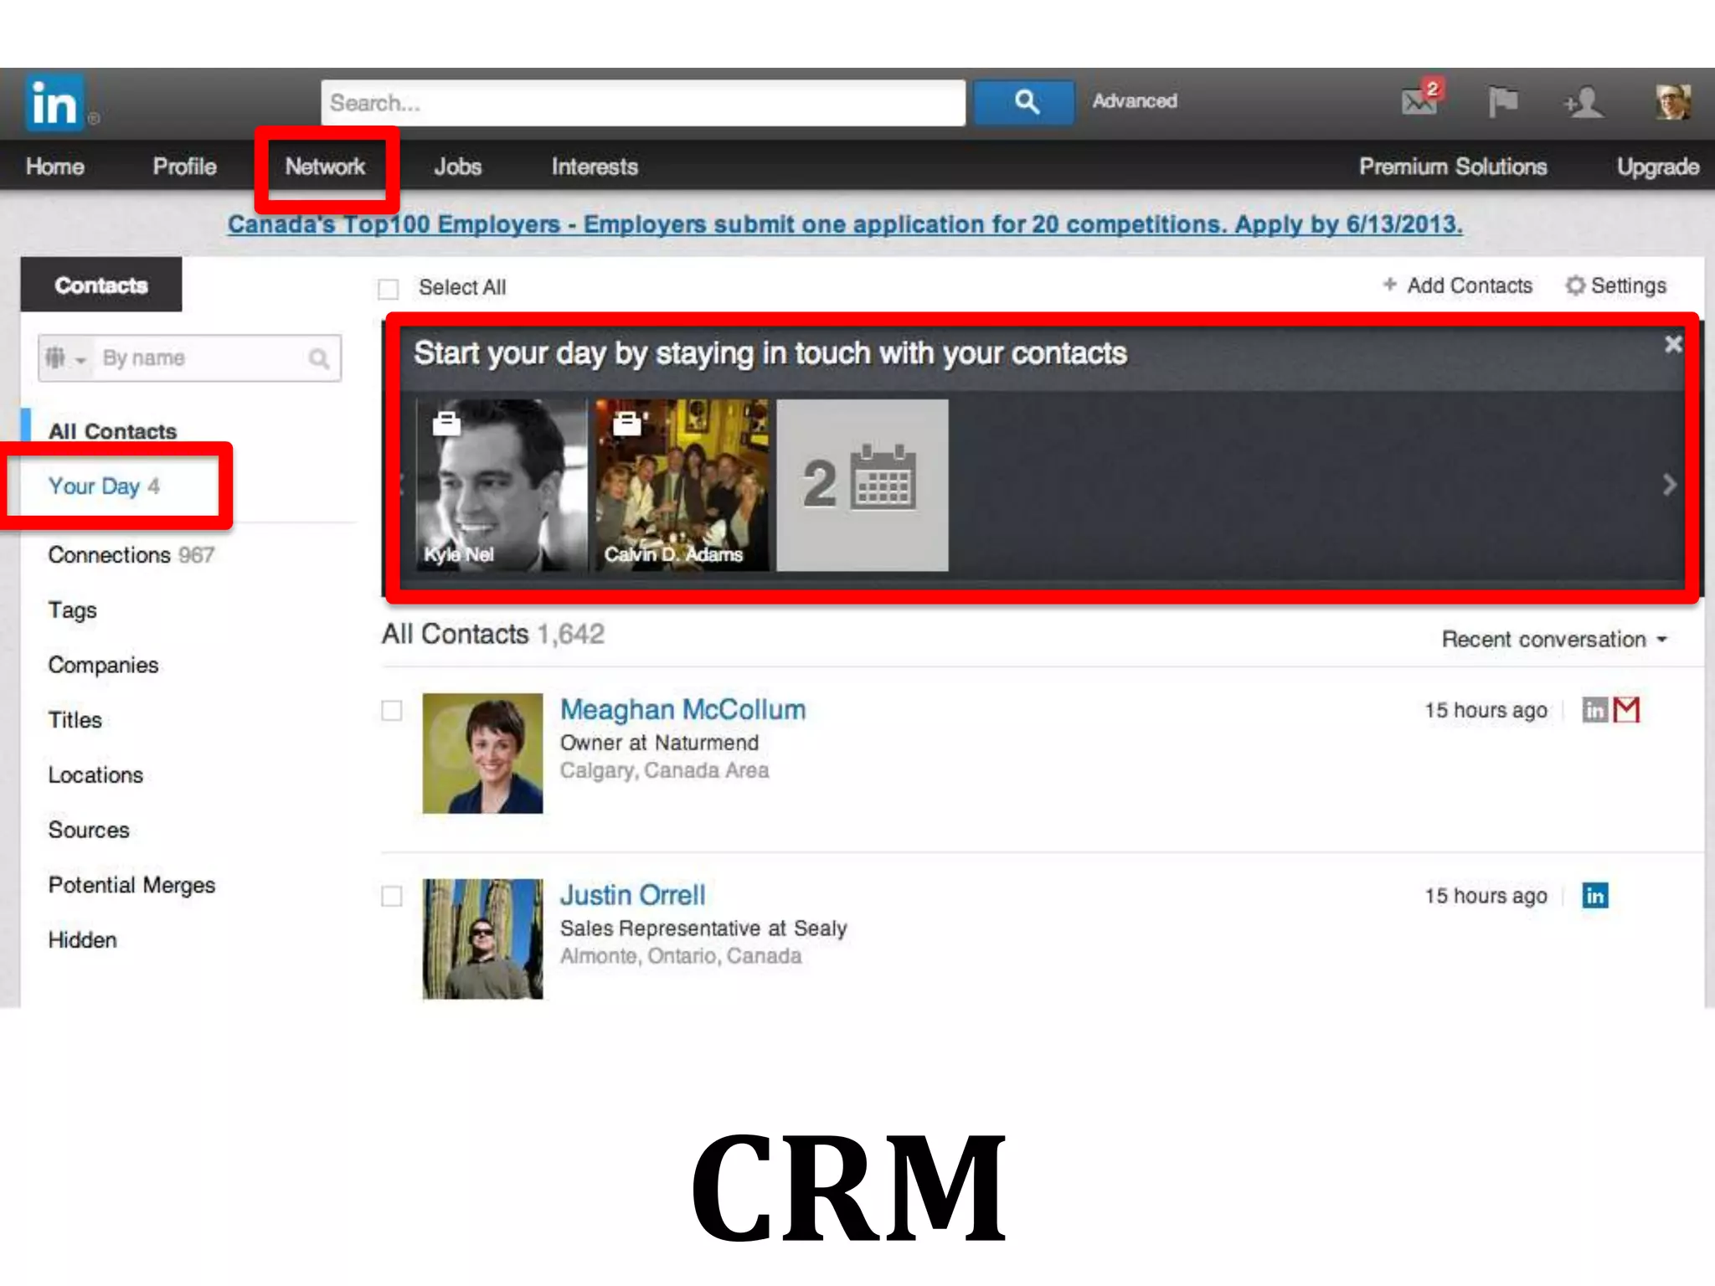
Task: Open Calvin D. Adams' photo card
Action: click(682, 485)
